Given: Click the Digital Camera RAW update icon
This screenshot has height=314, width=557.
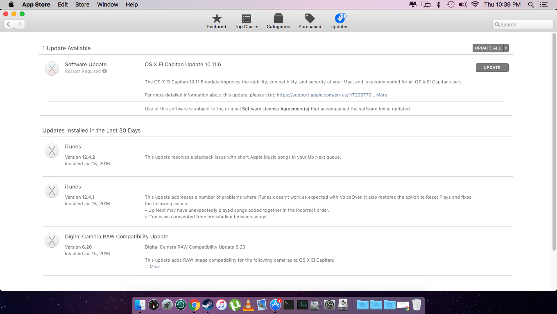Looking at the screenshot, I should click(52, 241).
